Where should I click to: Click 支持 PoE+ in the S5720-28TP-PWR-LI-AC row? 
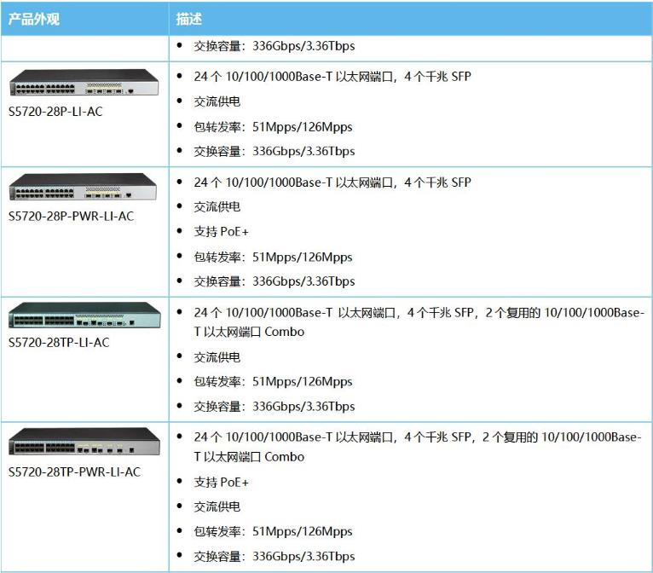(221, 483)
